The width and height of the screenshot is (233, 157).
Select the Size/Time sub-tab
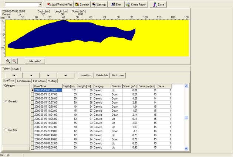[x=9, y=80]
